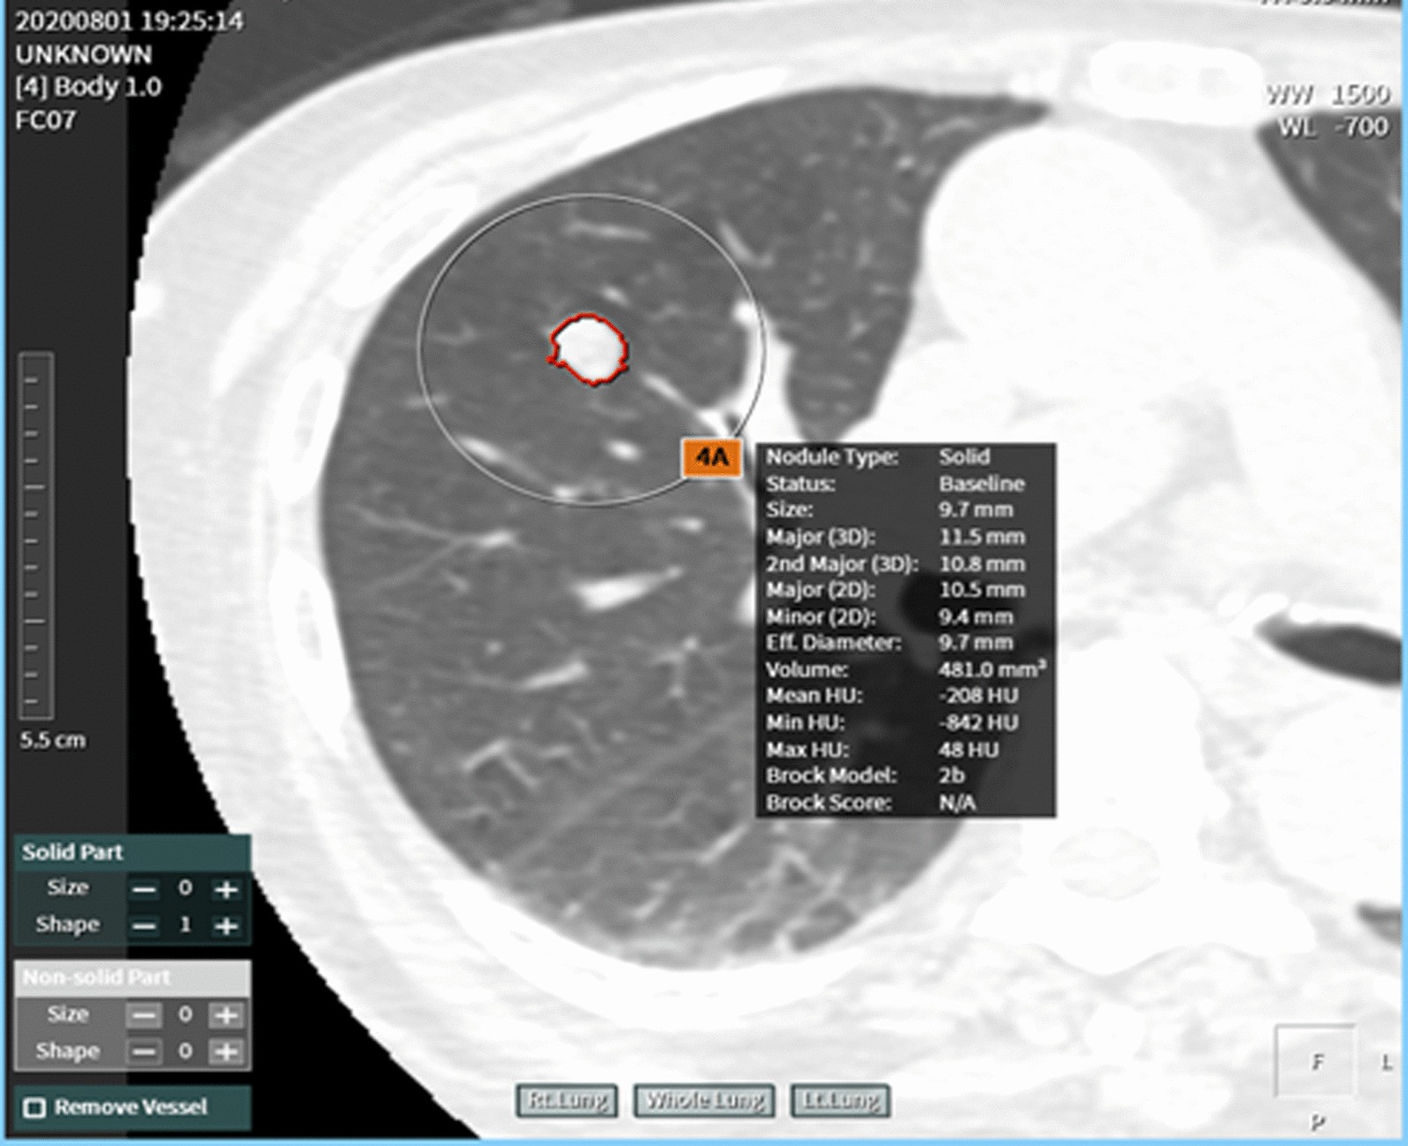
Task: Click the Status: Baseline row
Action: [905, 484]
